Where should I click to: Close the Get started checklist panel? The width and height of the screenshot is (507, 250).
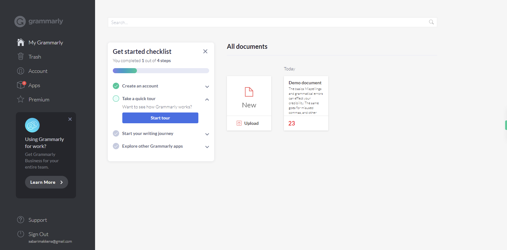pyautogui.click(x=205, y=51)
